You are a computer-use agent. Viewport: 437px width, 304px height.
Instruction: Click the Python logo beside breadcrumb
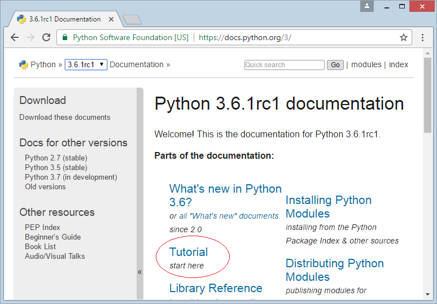tap(23, 65)
